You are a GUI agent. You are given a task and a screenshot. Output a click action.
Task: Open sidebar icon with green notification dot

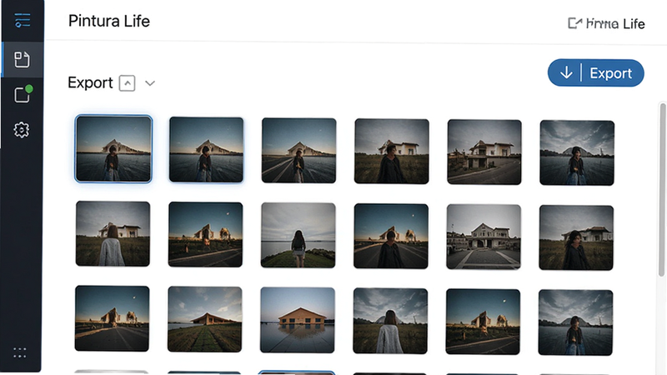click(23, 94)
